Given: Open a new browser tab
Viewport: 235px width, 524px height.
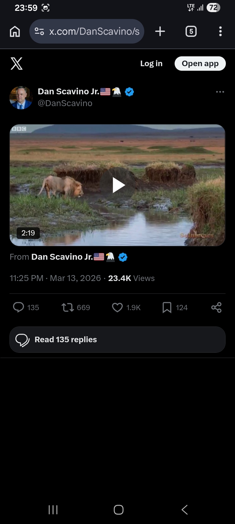Looking at the screenshot, I should (160, 31).
